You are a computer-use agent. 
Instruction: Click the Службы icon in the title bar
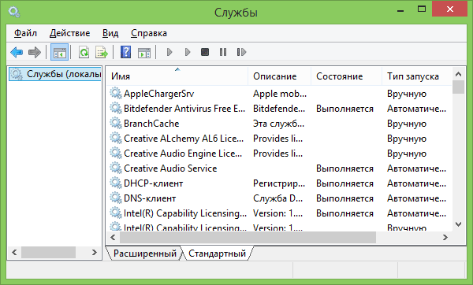click(x=14, y=13)
